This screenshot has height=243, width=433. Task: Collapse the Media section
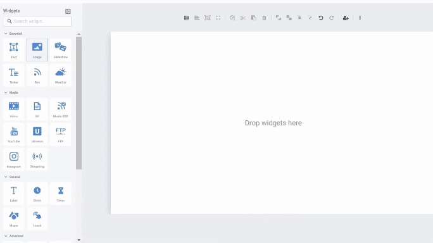point(6,92)
